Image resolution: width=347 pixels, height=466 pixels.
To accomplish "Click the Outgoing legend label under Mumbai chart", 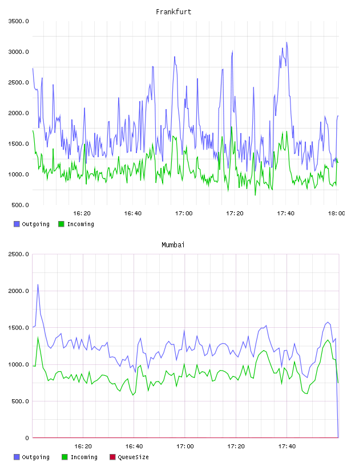I will point(35,457).
